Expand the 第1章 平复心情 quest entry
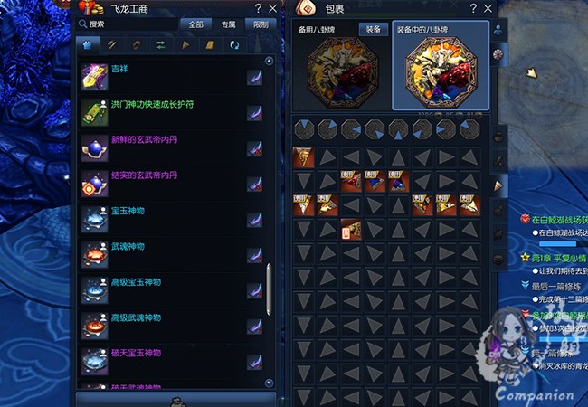588x407 pixels. coord(554,258)
